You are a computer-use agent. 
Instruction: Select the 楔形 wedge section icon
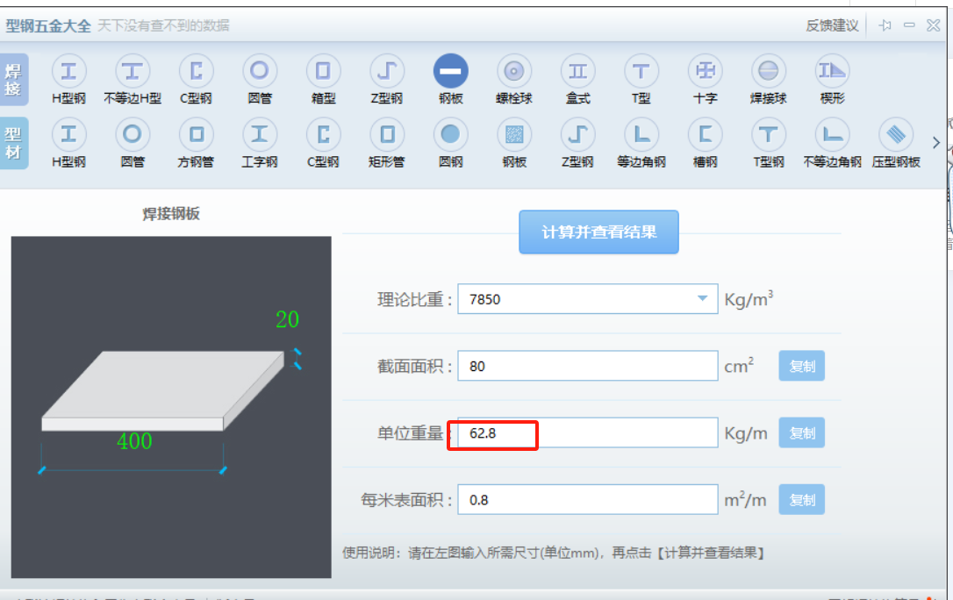point(832,72)
